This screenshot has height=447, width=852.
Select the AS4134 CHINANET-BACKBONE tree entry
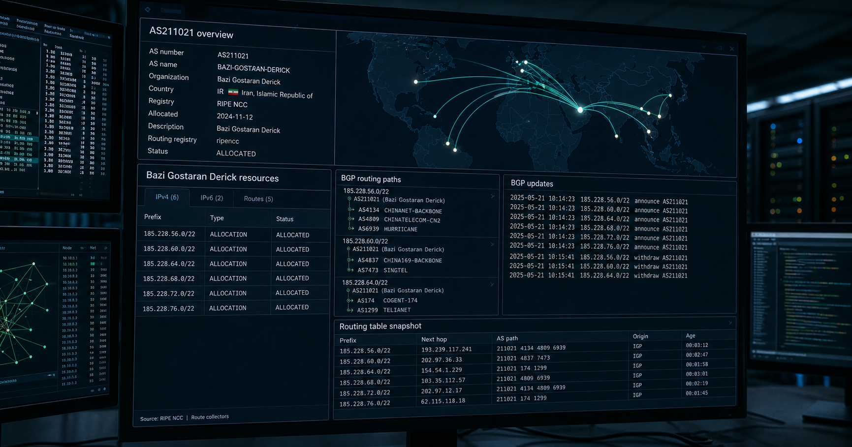[x=400, y=210]
